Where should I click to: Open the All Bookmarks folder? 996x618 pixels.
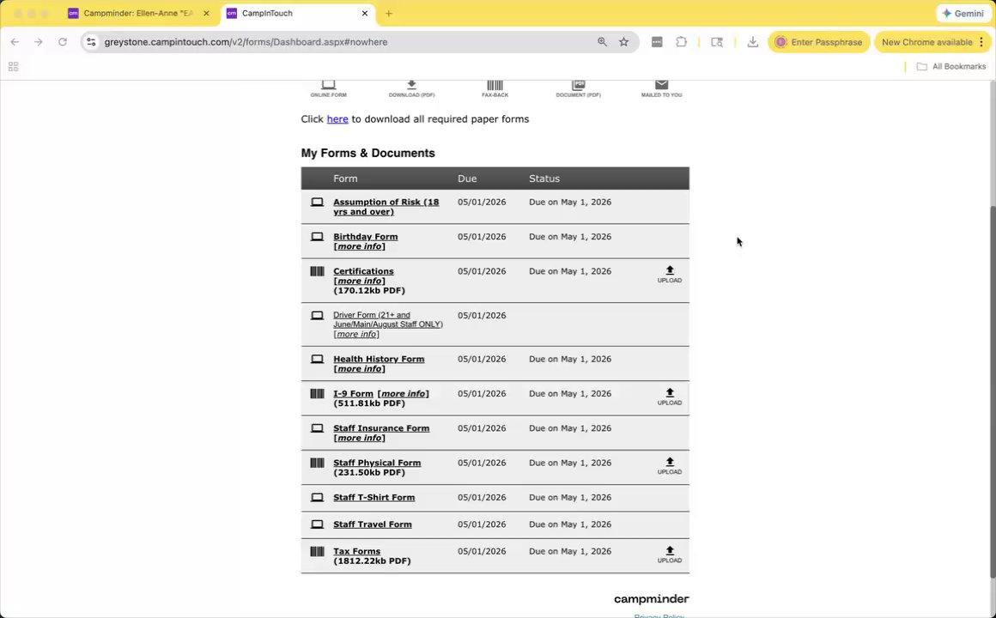pyautogui.click(x=951, y=67)
